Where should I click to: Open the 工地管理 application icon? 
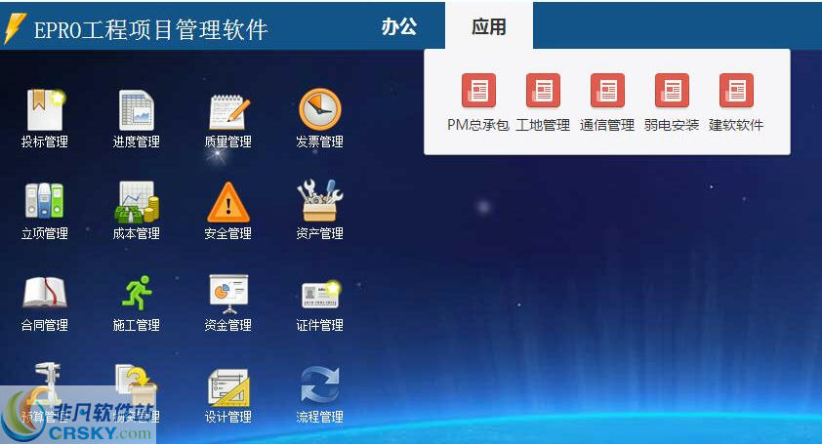(543, 90)
